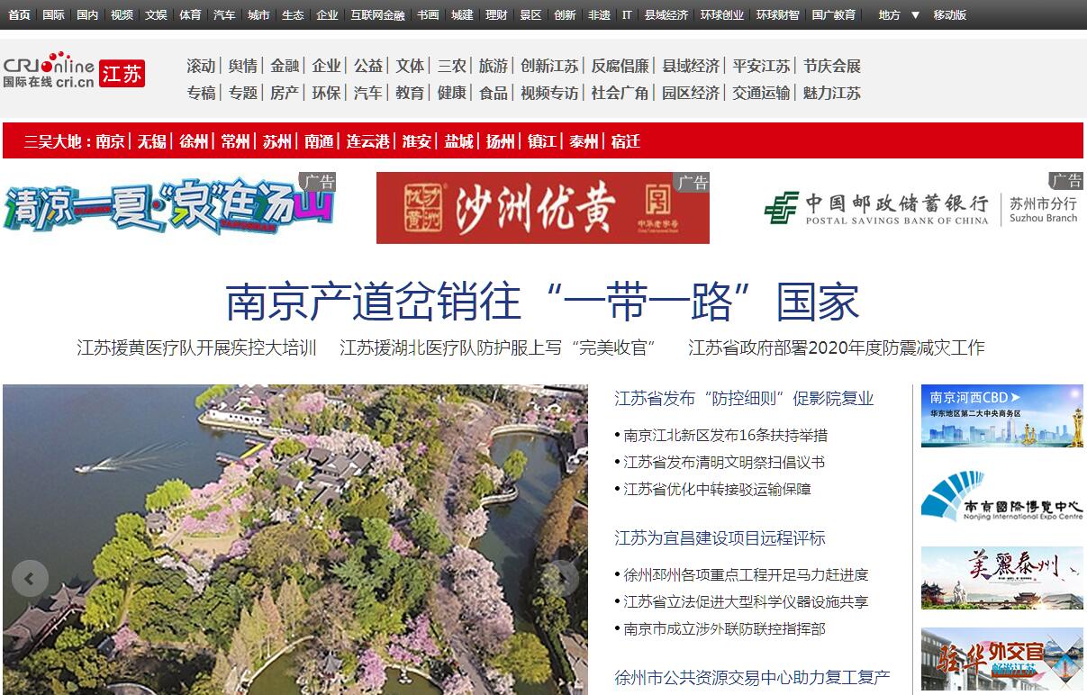Open the 反腐倡廉 section link
The width and height of the screenshot is (1087, 695).
[x=620, y=66]
